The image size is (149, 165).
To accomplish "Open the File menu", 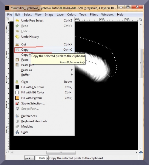I will pyautogui.click(x=9, y=15).
